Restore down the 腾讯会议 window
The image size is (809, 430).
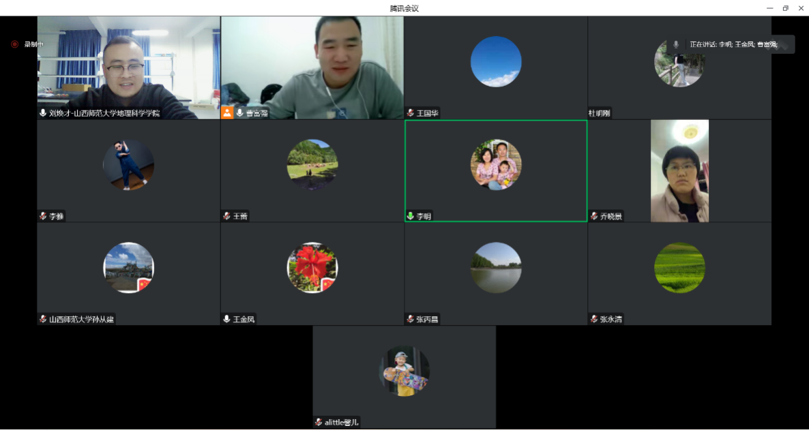pyautogui.click(x=785, y=8)
